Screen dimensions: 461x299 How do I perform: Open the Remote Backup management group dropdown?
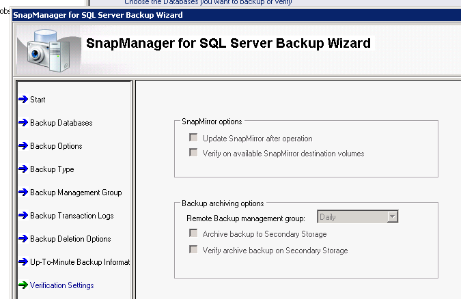point(392,217)
